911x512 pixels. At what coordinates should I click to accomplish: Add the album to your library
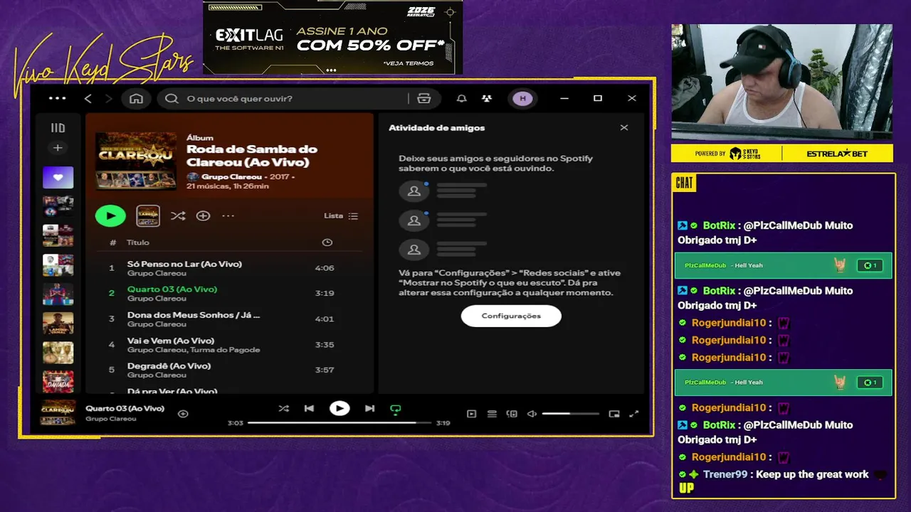pyautogui.click(x=203, y=215)
